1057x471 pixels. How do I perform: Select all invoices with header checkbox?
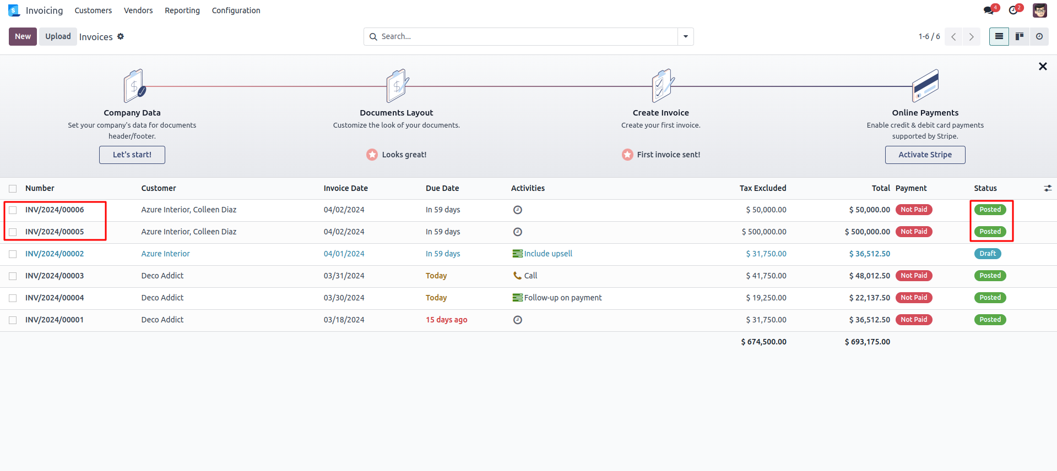pyautogui.click(x=13, y=188)
